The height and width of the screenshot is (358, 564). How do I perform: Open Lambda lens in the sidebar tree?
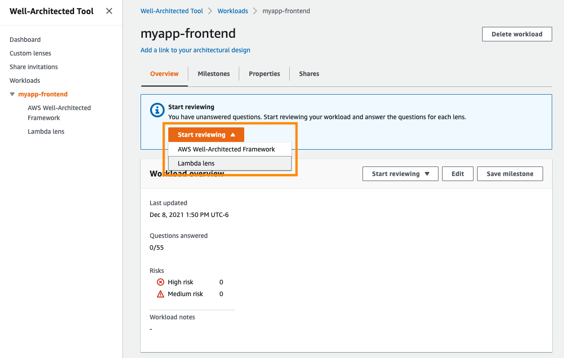46,131
